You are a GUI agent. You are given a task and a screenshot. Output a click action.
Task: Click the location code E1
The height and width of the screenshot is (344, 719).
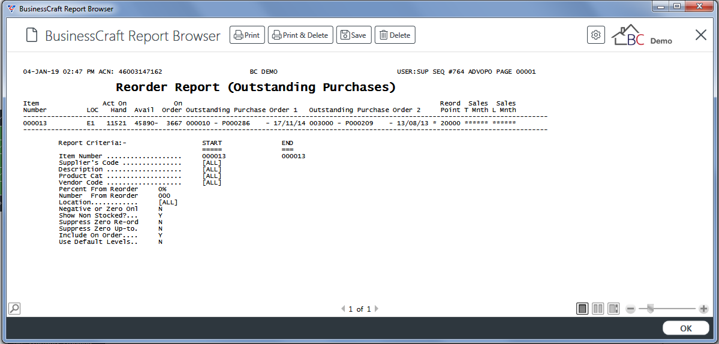pos(91,123)
